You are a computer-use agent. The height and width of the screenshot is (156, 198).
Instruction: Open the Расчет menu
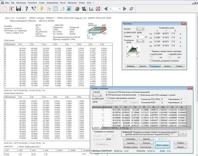[x=63, y=3]
